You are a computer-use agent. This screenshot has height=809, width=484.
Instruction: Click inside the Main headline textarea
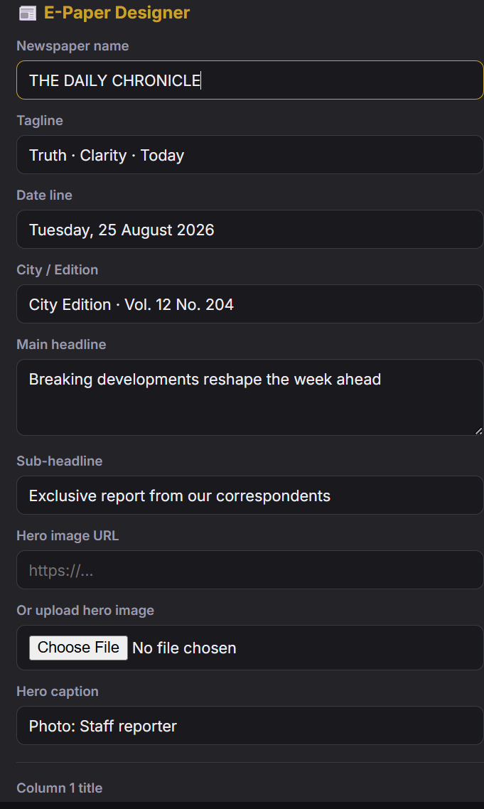click(x=249, y=397)
